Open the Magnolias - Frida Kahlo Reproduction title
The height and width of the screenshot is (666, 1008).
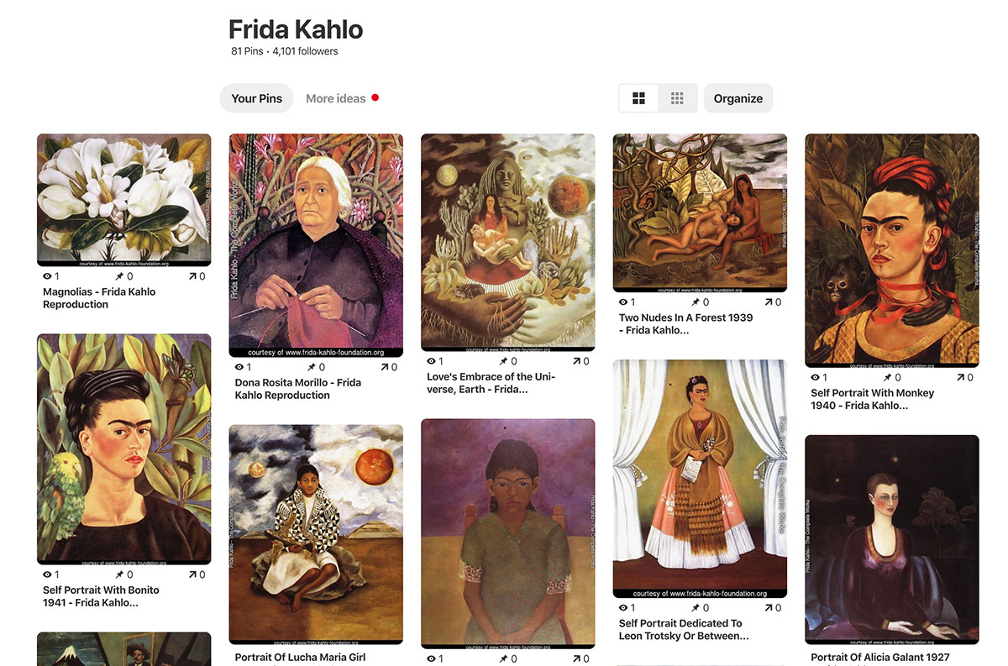pos(99,298)
